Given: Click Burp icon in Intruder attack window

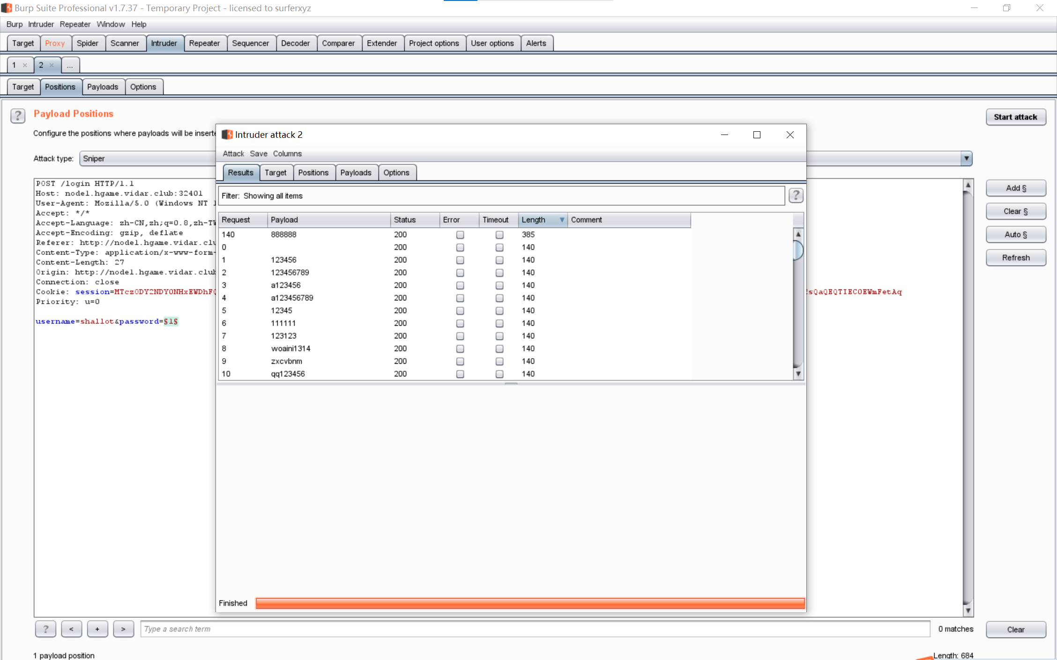Looking at the screenshot, I should [227, 135].
